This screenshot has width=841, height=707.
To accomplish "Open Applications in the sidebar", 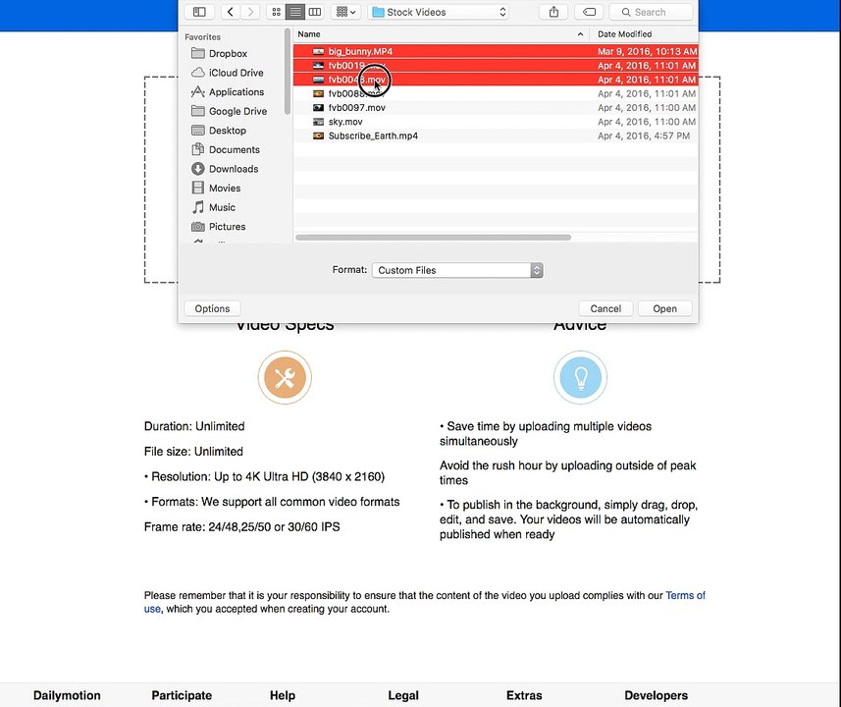I will [236, 91].
